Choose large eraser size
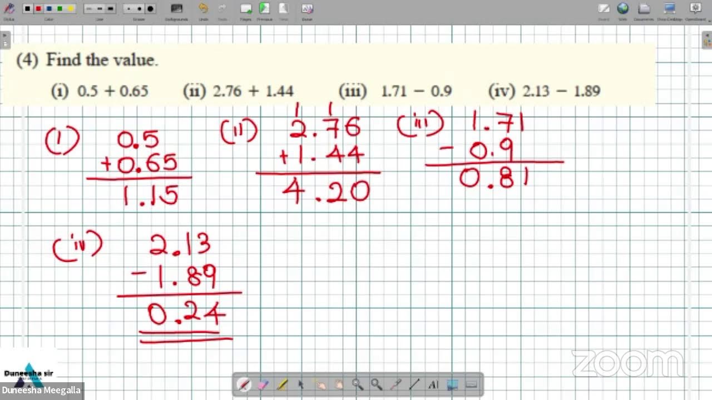 [x=150, y=9]
